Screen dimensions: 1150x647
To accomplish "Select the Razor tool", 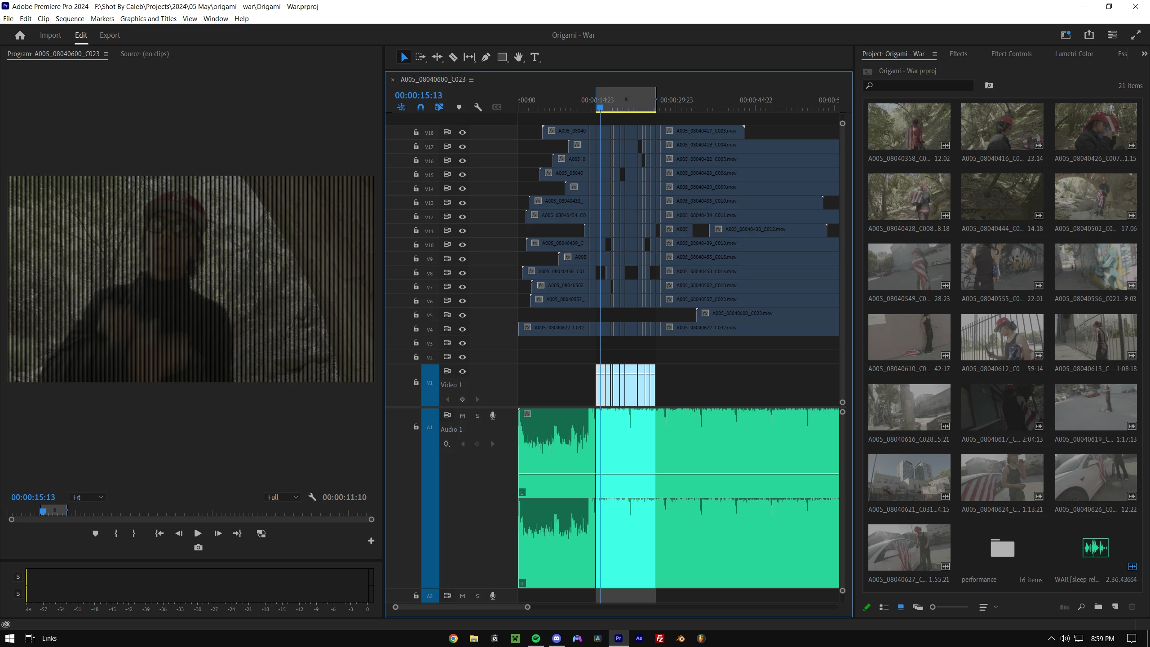I will click(453, 57).
